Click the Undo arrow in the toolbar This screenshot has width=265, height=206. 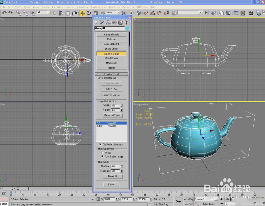[4, 13]
